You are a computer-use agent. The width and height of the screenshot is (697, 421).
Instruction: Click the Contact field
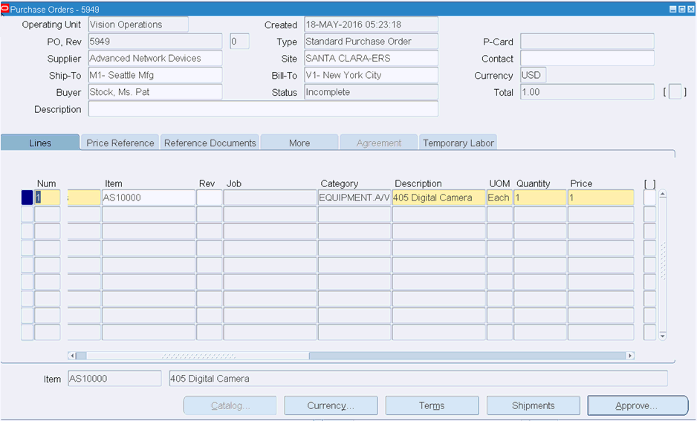pyautogui.click(x=587, y=58)
